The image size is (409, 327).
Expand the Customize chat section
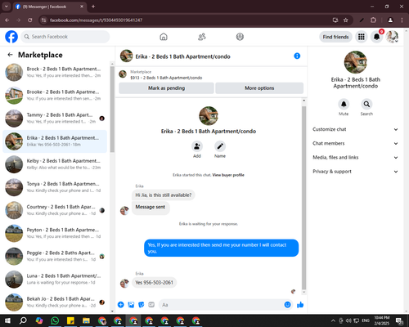(x=355, y=129)
